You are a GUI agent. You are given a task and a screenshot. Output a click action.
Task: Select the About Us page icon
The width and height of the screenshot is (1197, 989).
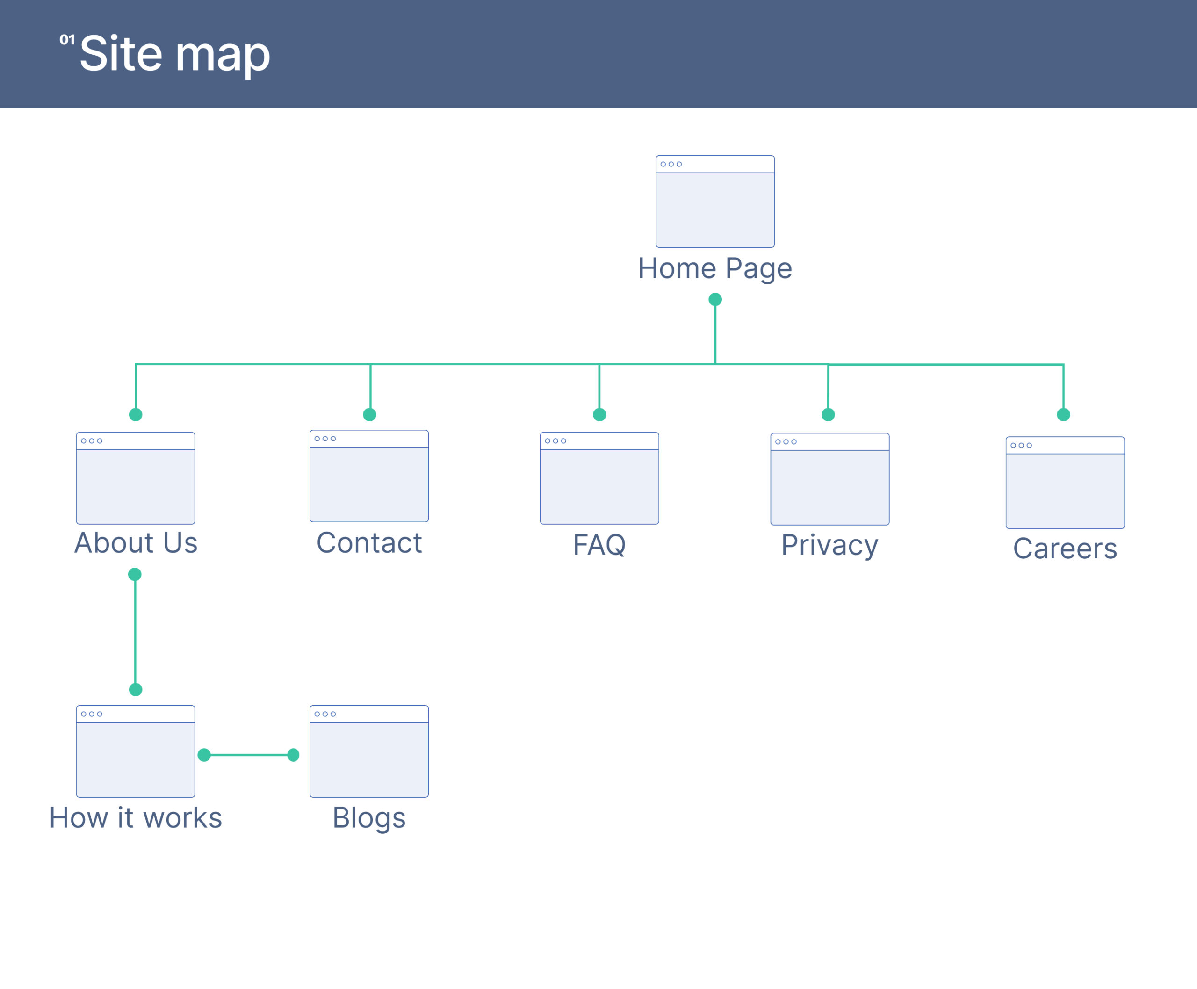point(136,478)
